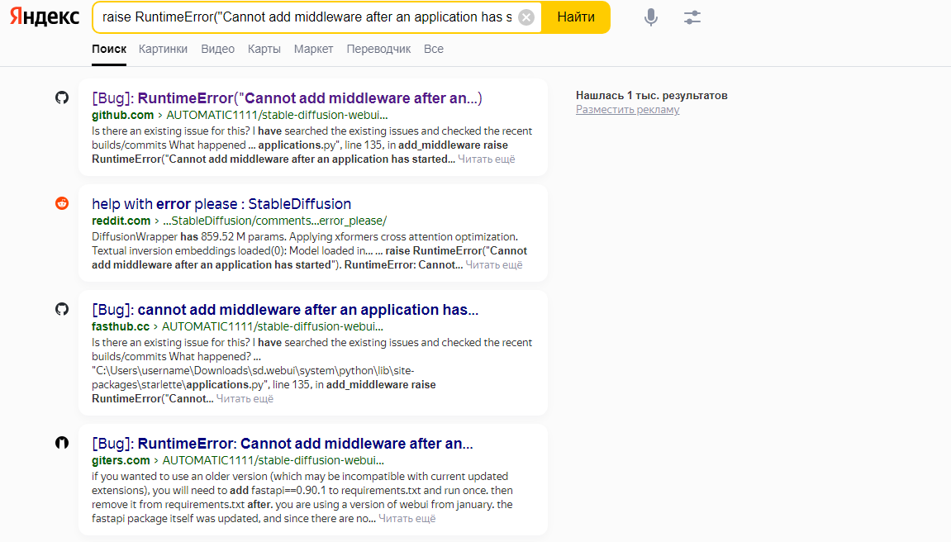This screenshot has width=951, height=542.
Task: Switch to the Видео tab
Action: (x=218, y=49)
